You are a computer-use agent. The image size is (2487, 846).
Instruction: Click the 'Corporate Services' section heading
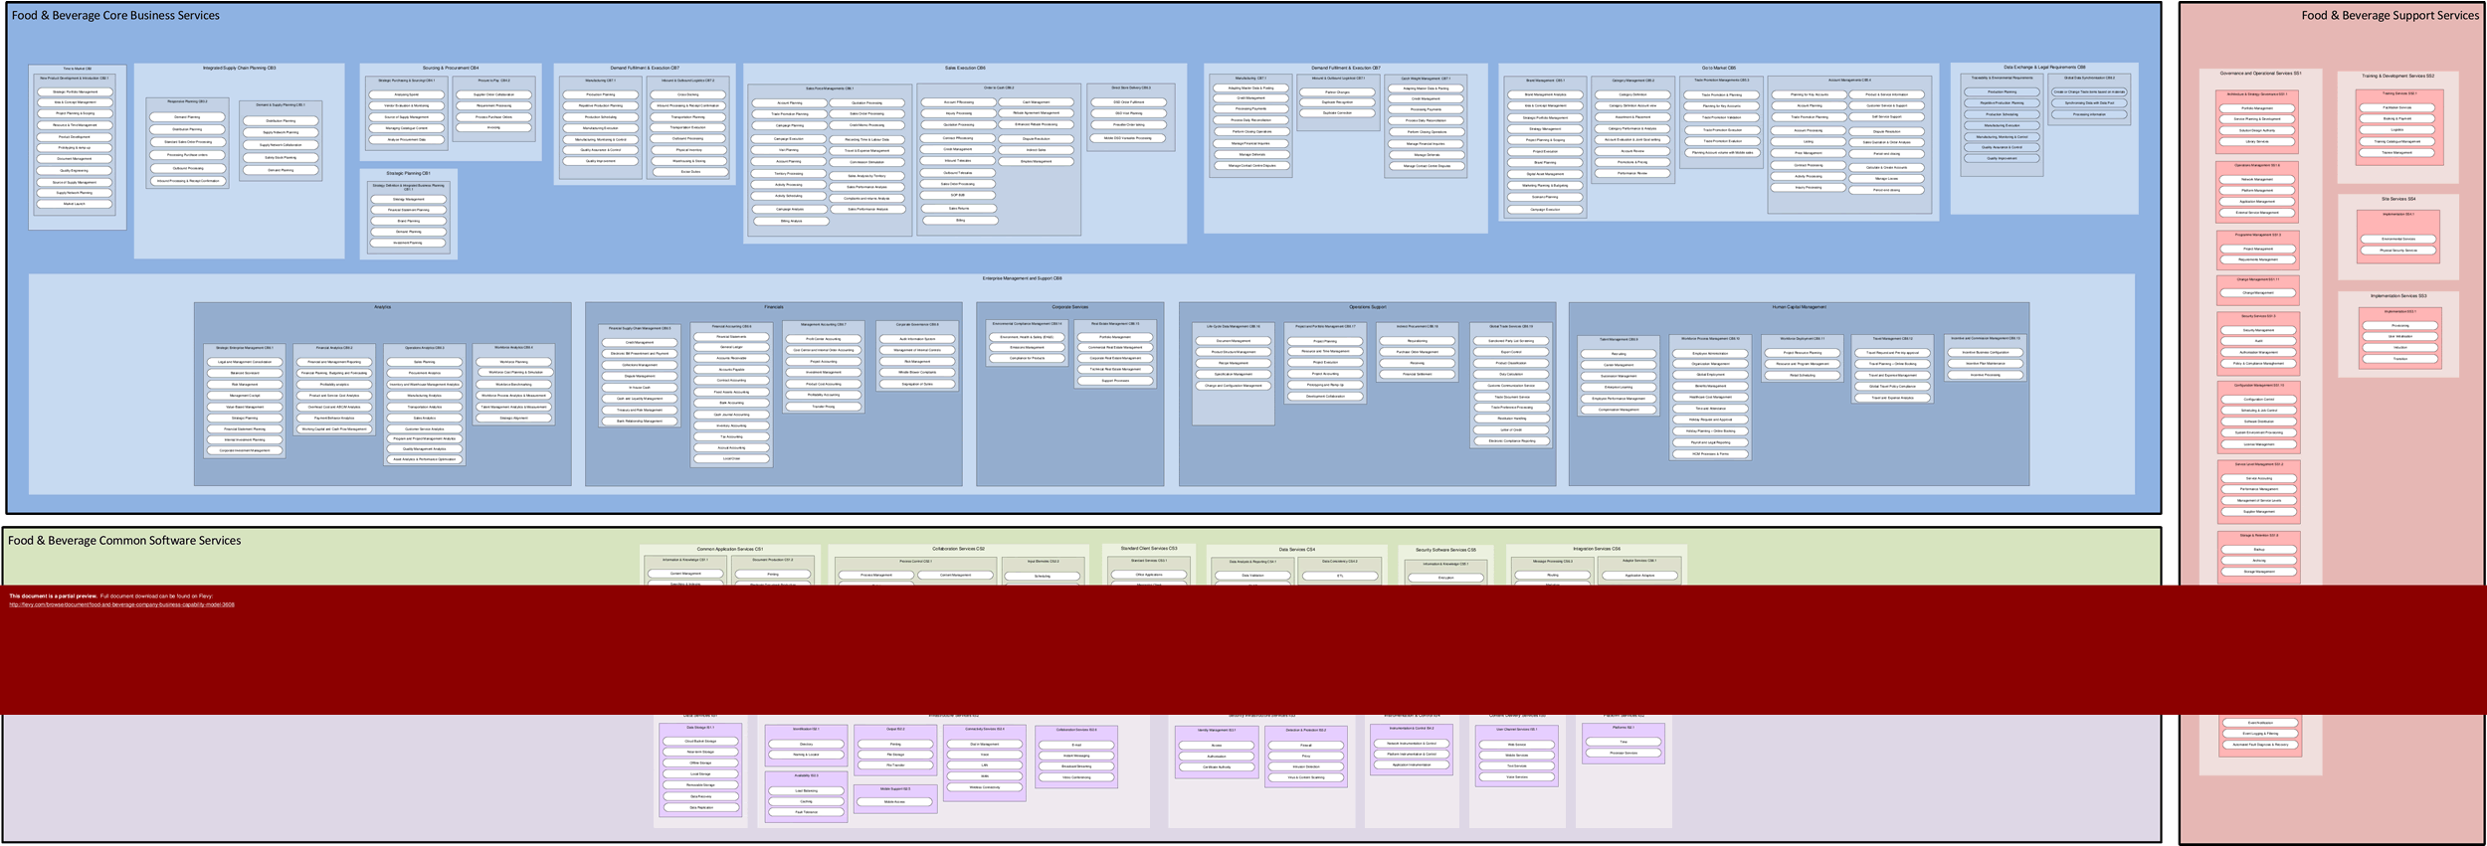click(1070, 307)
